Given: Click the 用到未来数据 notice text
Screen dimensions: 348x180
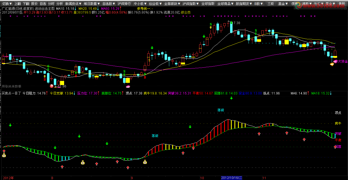Looking at the screenshot, I should pyautogui.click(x=11, y=86).
